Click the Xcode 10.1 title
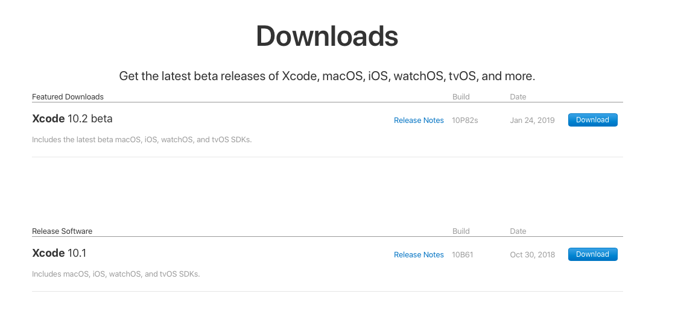This screenshot has height=314, width=675. coord(59,253)
